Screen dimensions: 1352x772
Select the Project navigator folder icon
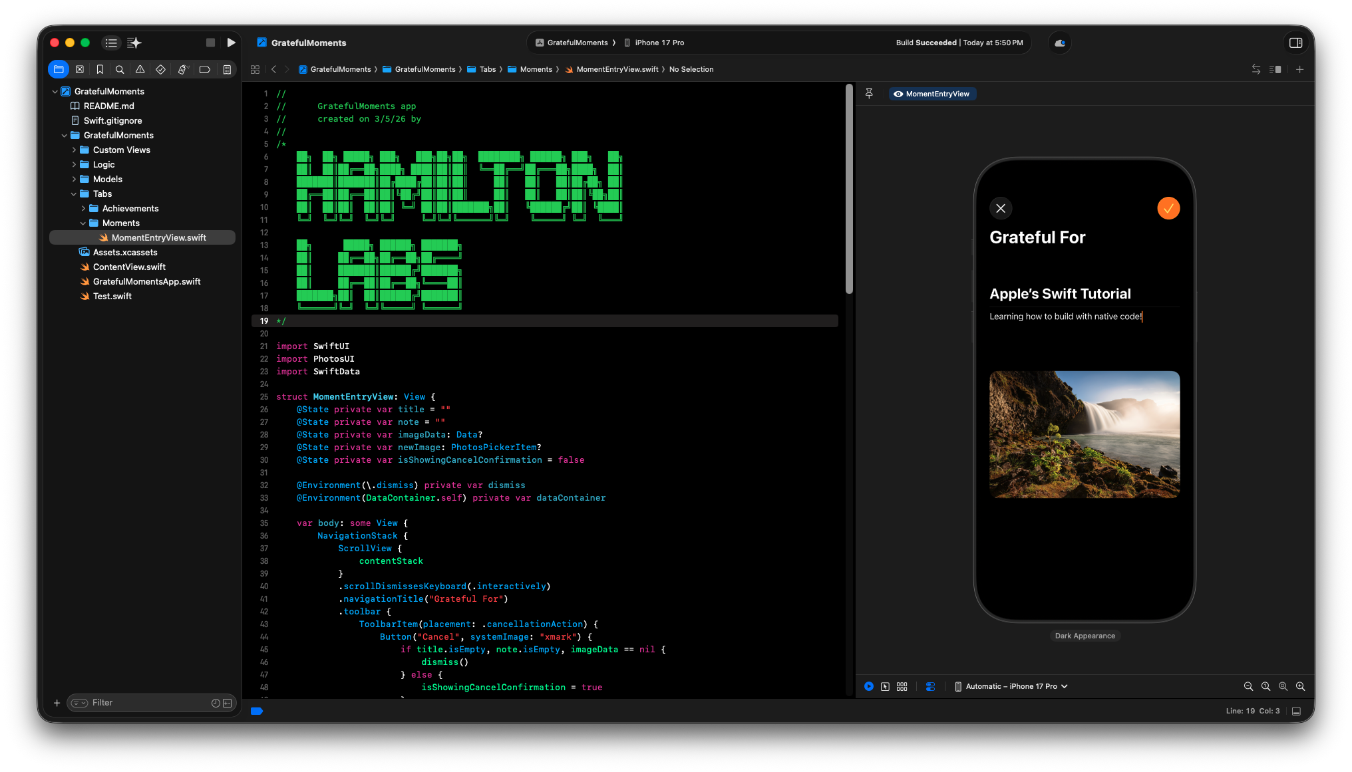tap(59, 69)
